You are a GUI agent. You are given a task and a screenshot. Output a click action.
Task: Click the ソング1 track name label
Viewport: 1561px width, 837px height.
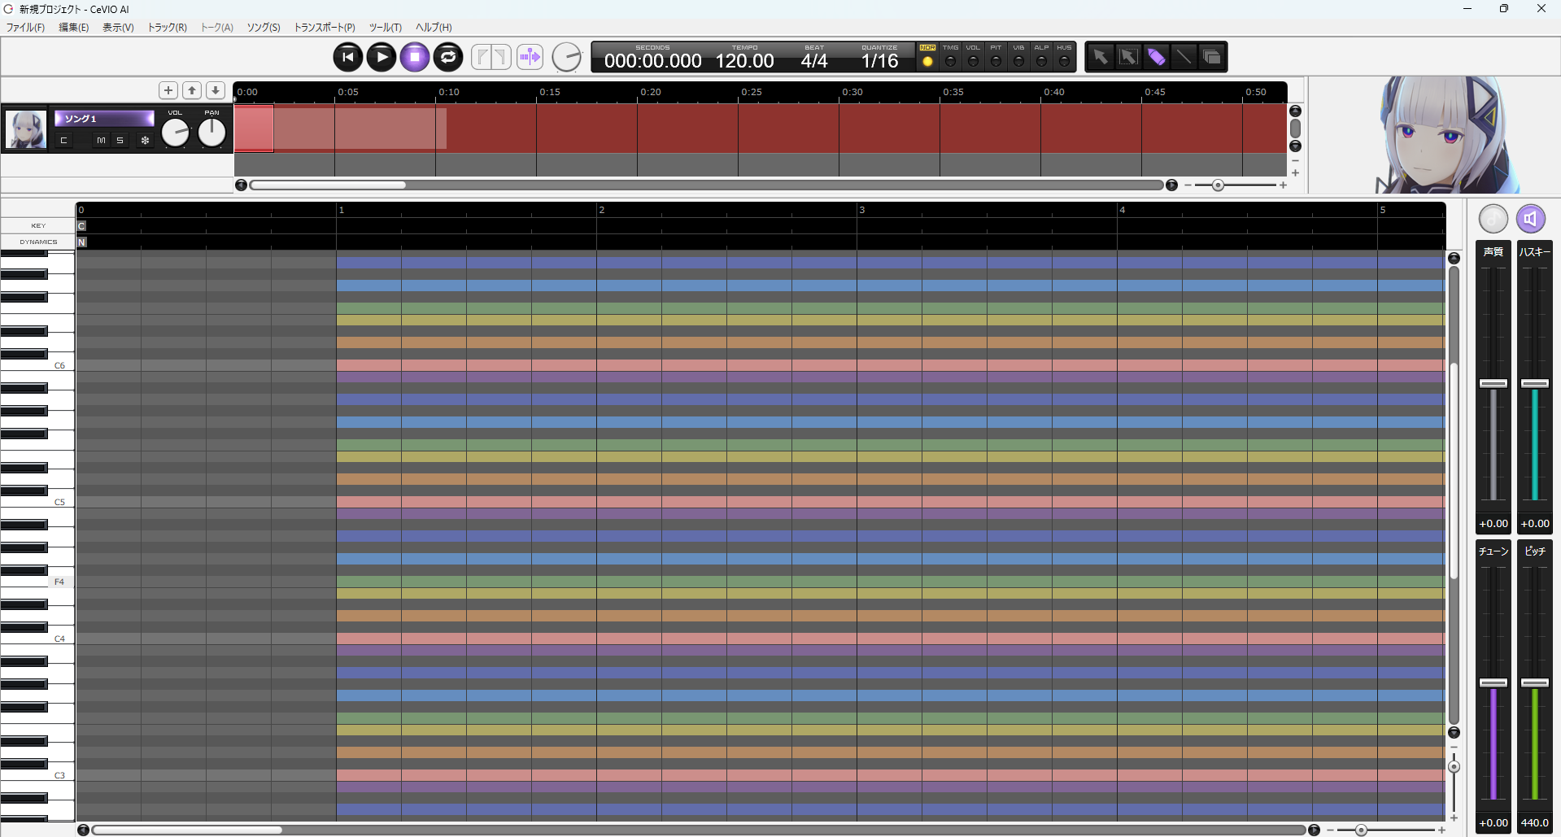tap(104, 119)
